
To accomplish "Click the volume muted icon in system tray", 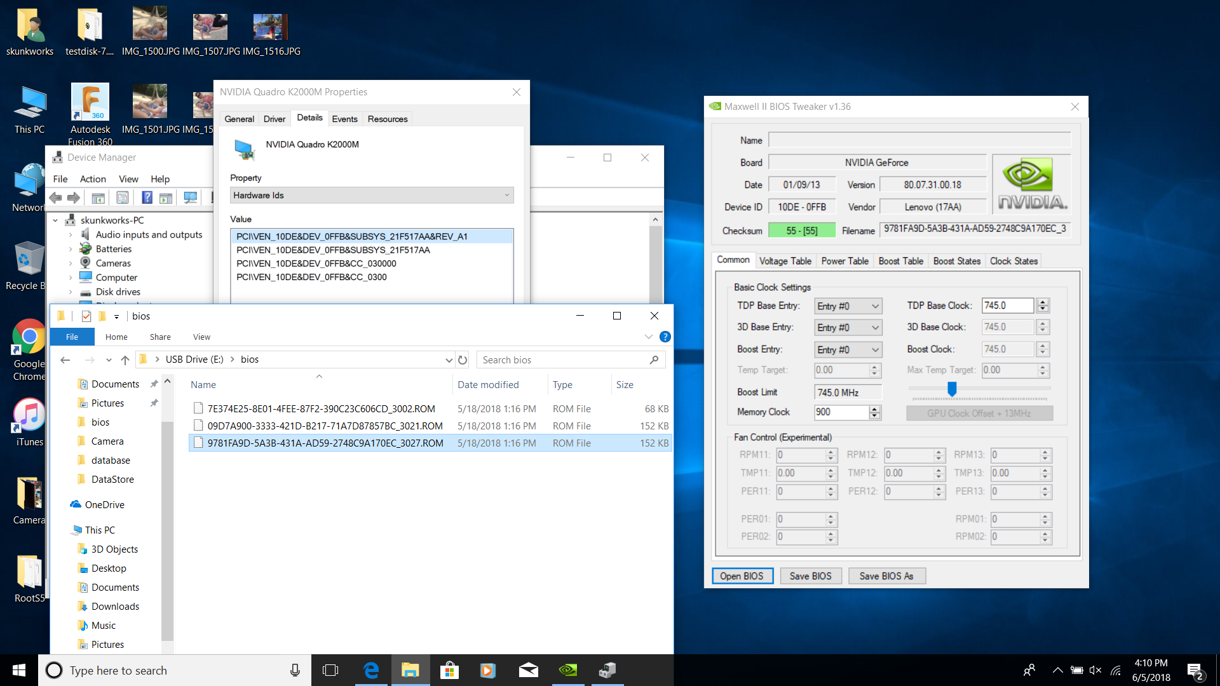I will tap(1095, 670).
